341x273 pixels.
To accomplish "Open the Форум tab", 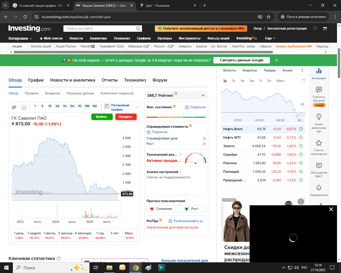I will 160,80.
